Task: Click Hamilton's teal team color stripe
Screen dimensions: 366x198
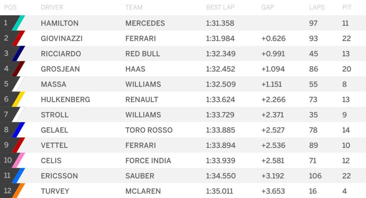Action: (x=19, y=23)
